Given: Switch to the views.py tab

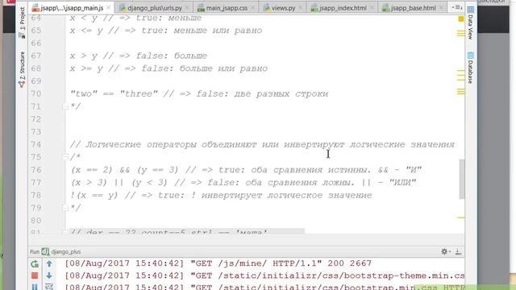Looking at the screenshot, I should point(283,8).
